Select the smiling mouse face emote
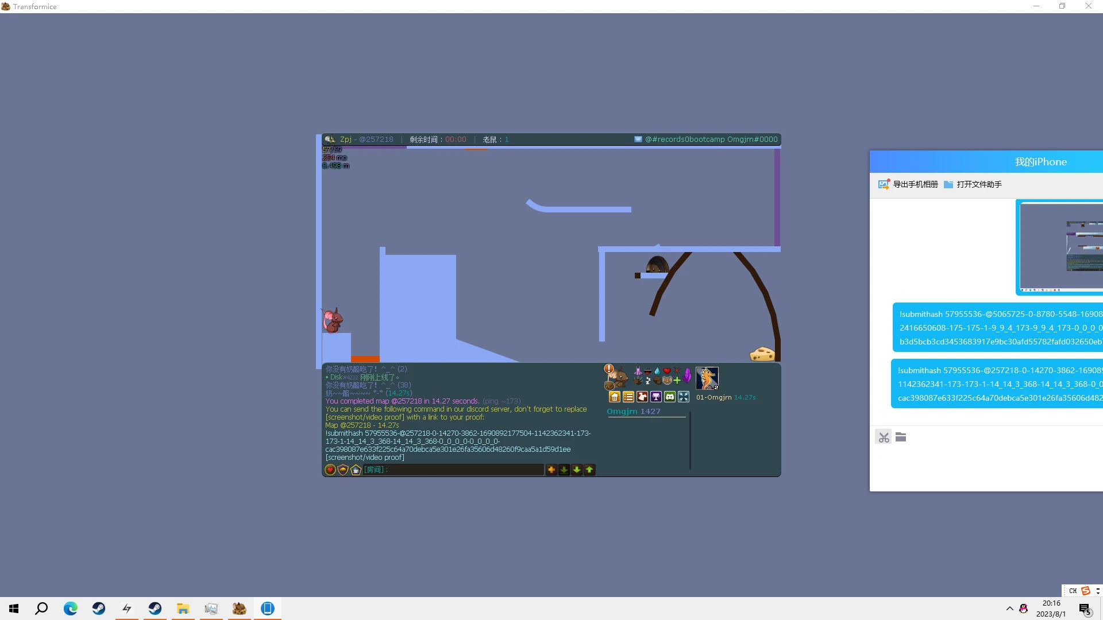Viewport: 1103px width, 620px height. coord(667,380)
